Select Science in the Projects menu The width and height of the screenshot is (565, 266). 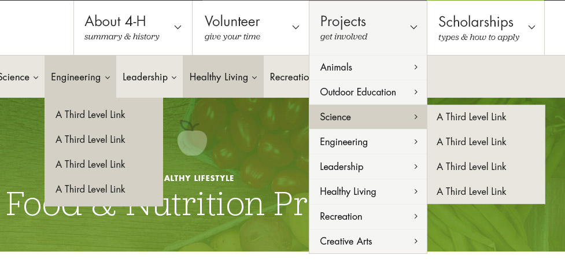tap(368, 117)
